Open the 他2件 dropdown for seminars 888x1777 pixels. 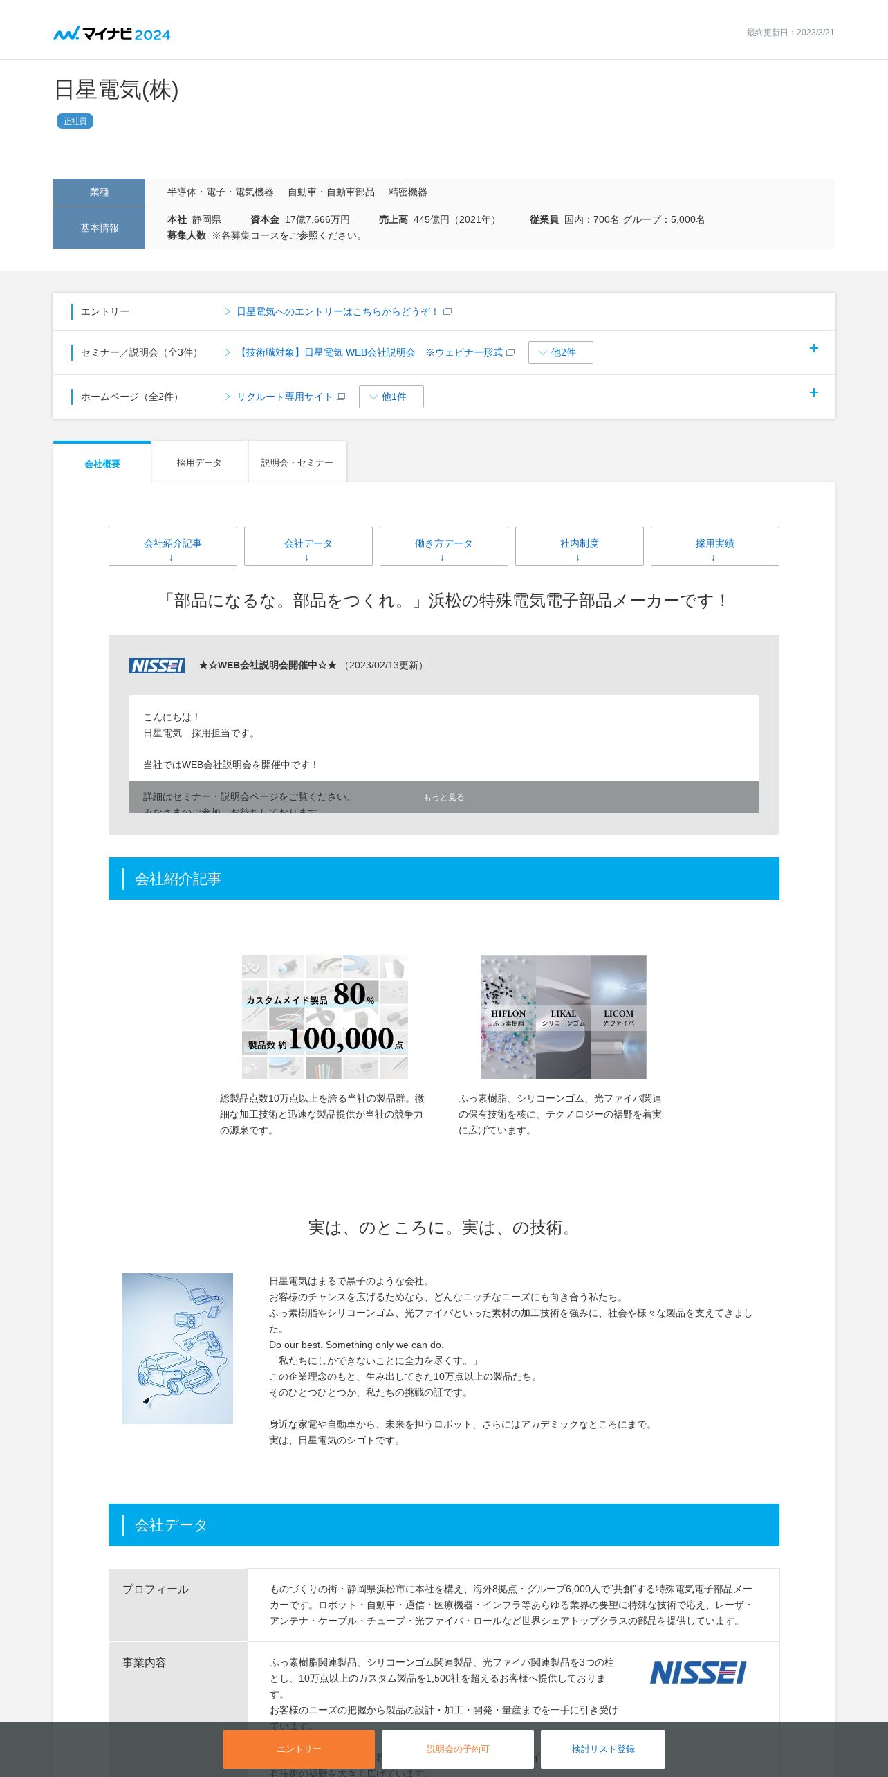(x=561, y=352)
